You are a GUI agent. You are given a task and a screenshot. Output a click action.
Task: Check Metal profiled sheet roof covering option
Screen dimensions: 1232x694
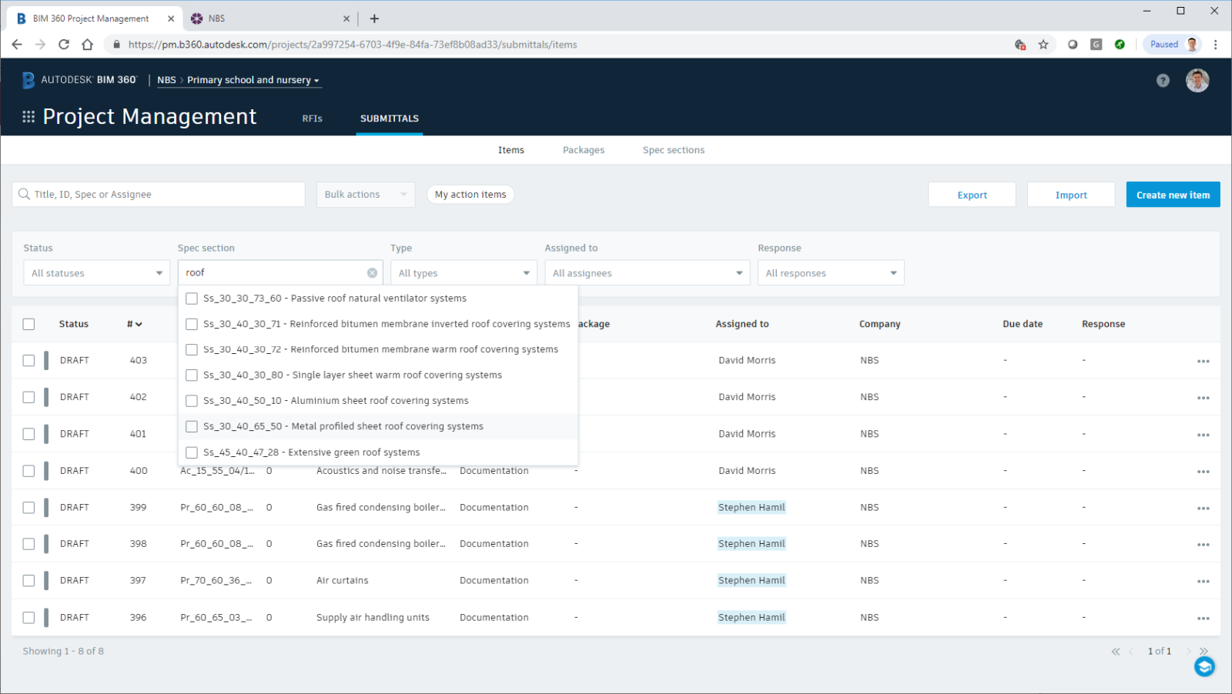(x=192, y=426)
